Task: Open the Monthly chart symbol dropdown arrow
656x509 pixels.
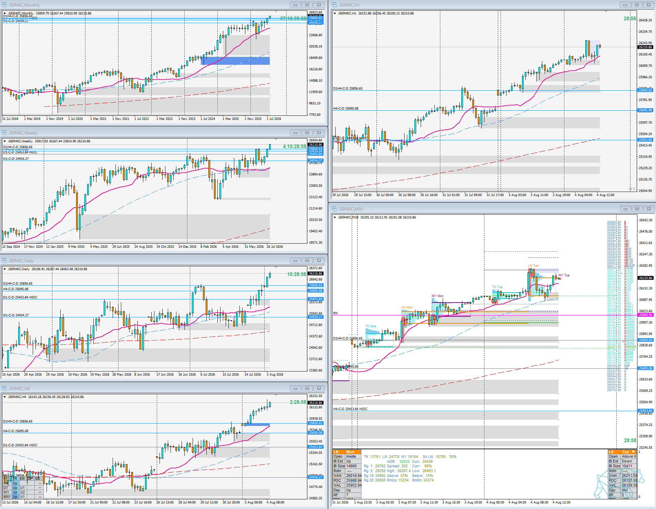Action: pyautogui.click(x=4, y=13)
